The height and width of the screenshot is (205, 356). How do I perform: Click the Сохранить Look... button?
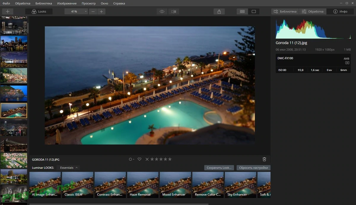219,168
